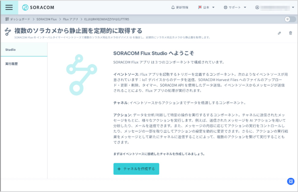Viewport: 298px width, 192px height.
Task: Click the Flux app icon beside title
Action: (x=8, y=31)
